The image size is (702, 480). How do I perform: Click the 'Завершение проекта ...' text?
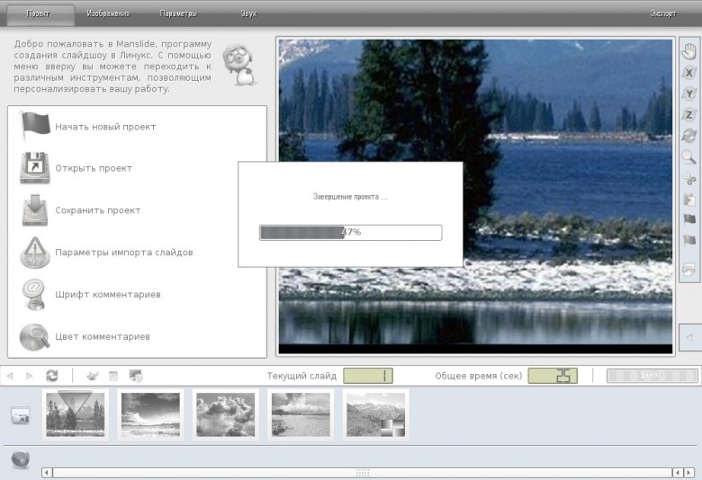click(350, 197)
